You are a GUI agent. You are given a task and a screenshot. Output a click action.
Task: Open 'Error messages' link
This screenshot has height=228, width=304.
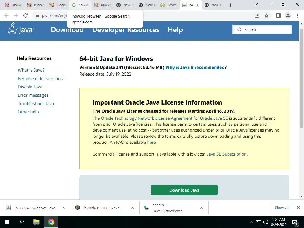point(33,95)
